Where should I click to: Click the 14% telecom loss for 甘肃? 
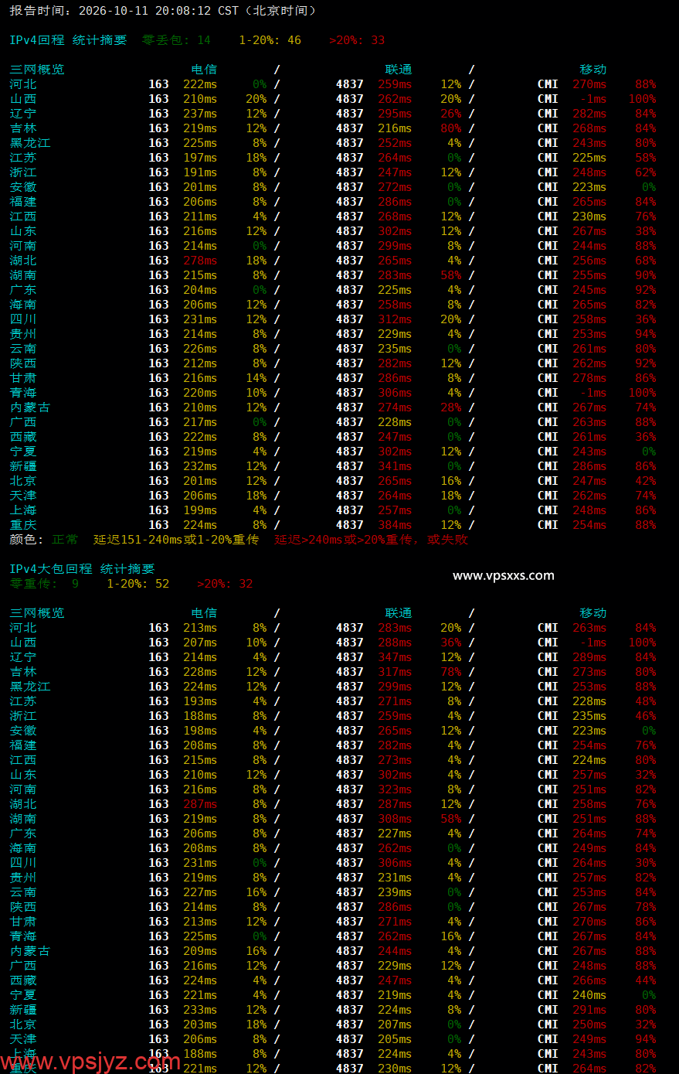tap(256, 378)
